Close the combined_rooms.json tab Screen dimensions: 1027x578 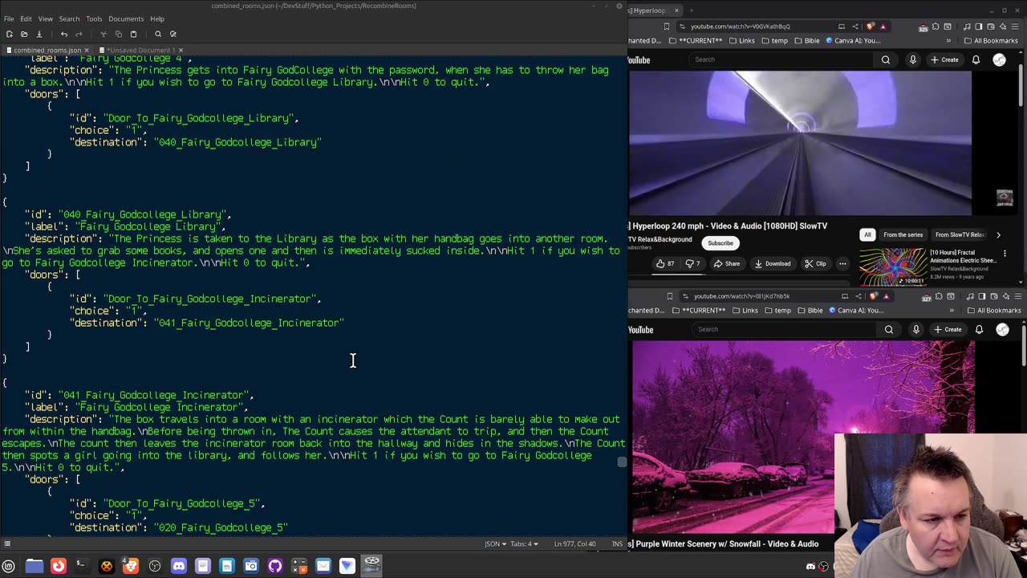(x=87, y=50)
